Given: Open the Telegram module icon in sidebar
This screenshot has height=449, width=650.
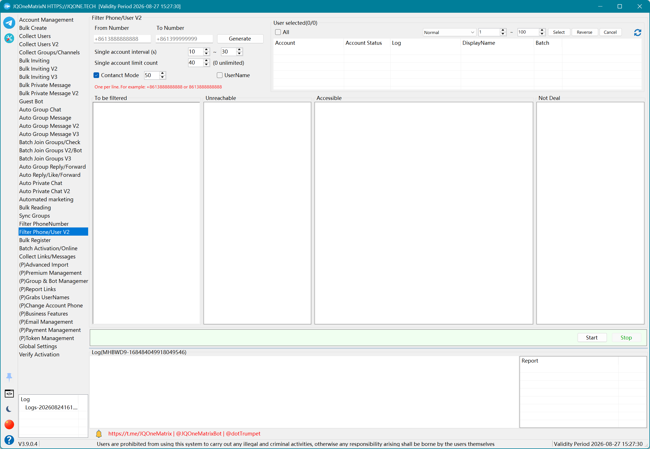Looking at the screenshot, I should click(x=9, y=23).
